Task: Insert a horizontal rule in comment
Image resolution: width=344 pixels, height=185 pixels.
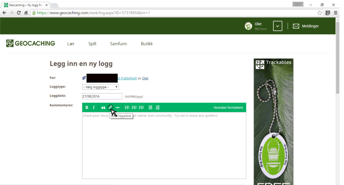Action: [x=118, y=107]
